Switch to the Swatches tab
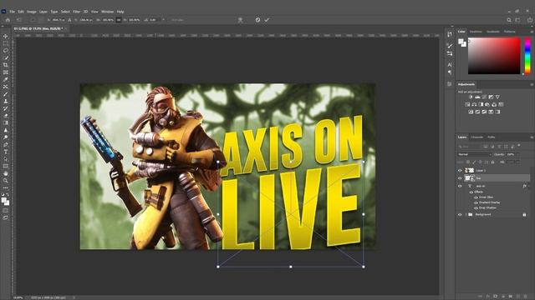This screenshot has height=300, width=535. click(476, 32)
